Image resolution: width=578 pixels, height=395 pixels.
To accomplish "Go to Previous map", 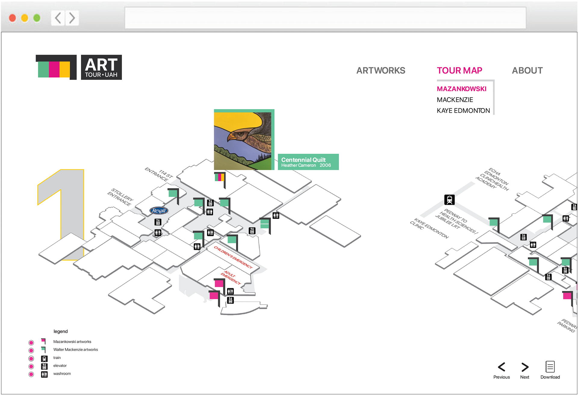I will point(502,371).
